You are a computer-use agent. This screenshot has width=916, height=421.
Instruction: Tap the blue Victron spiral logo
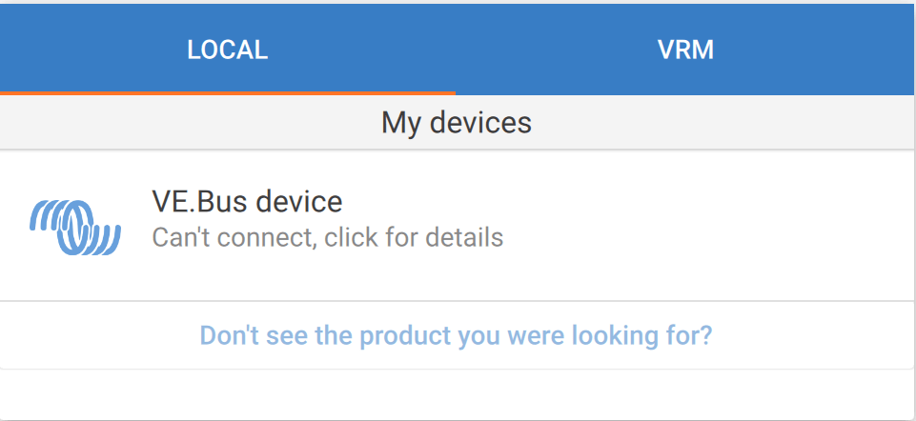(75, 226)
